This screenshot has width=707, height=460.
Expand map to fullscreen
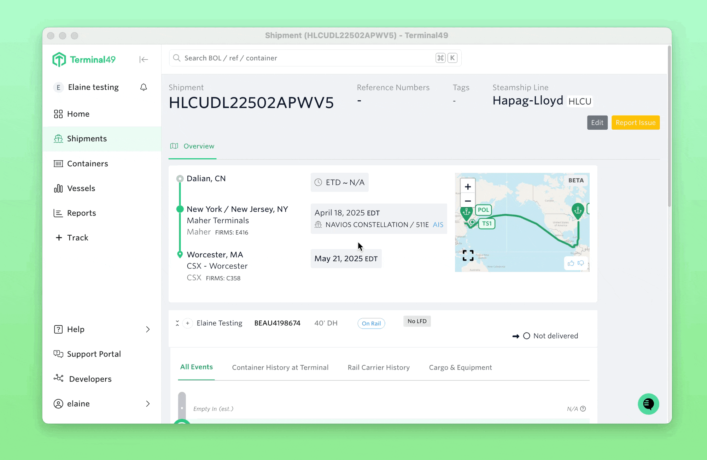(468, 255)
